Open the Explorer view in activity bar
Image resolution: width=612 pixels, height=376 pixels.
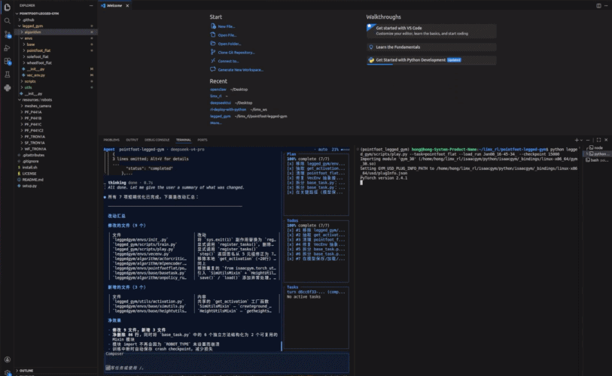click(x=7, y=8)
